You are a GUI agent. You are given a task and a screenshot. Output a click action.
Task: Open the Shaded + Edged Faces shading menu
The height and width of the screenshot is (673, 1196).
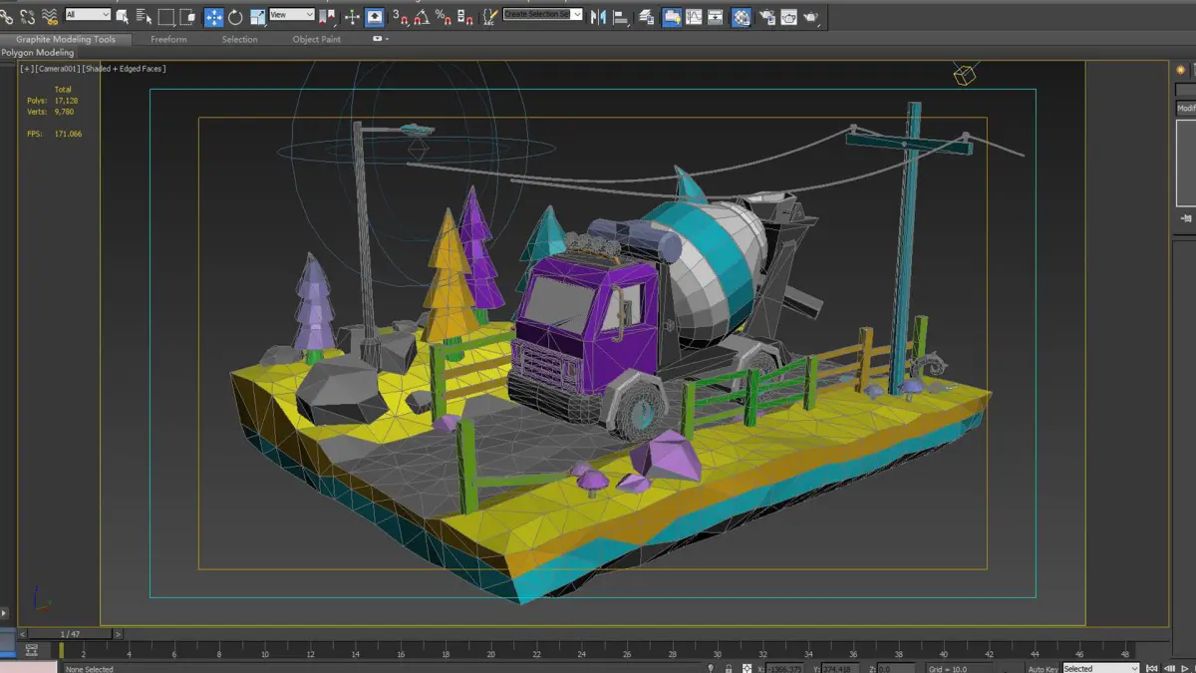[125, 69]
